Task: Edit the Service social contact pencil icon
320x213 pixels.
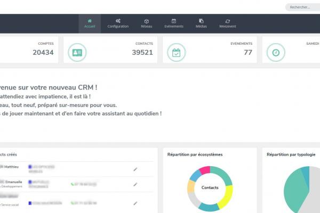Action: tap(135, 203)
